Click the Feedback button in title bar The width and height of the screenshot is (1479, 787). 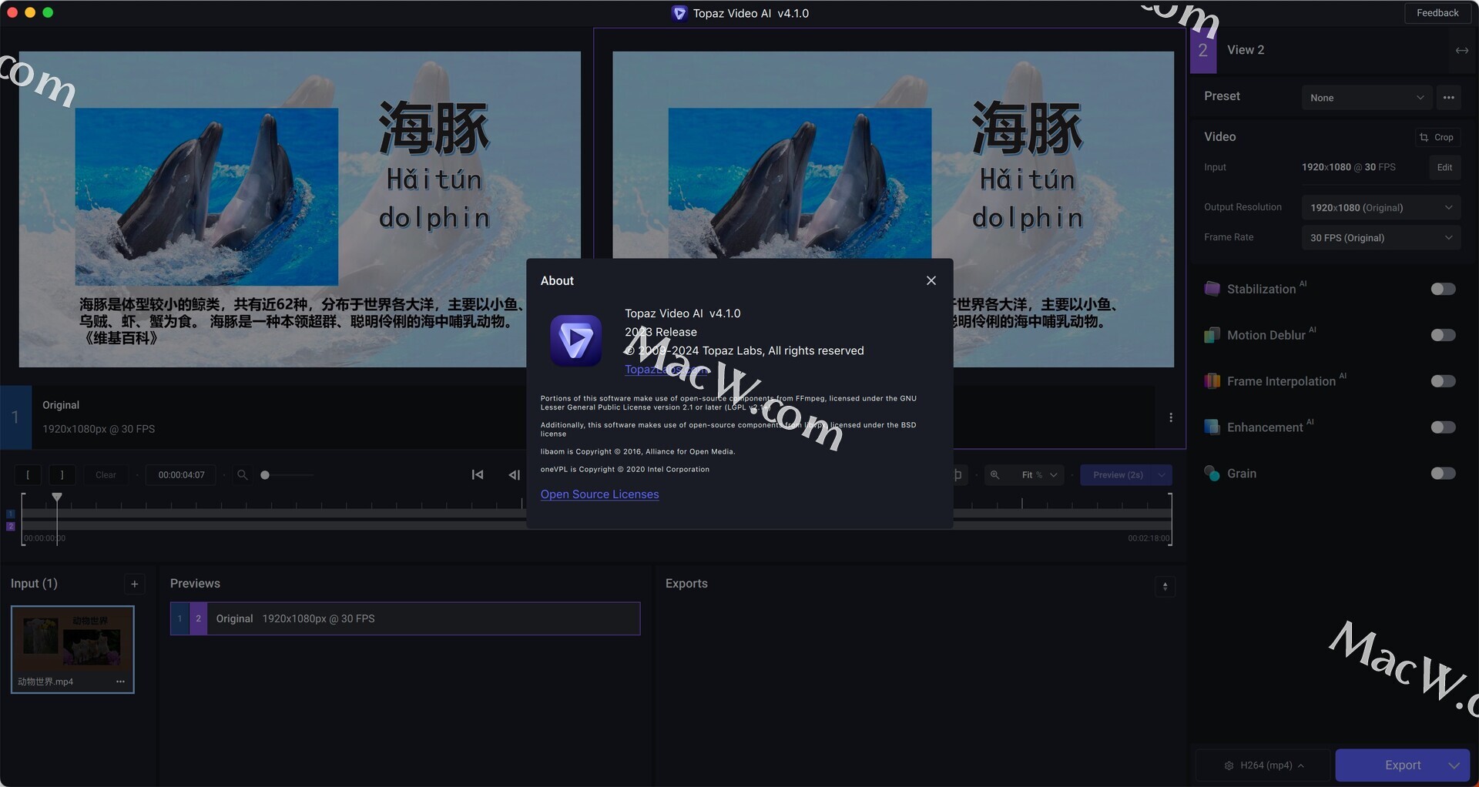click(1437, 13)
